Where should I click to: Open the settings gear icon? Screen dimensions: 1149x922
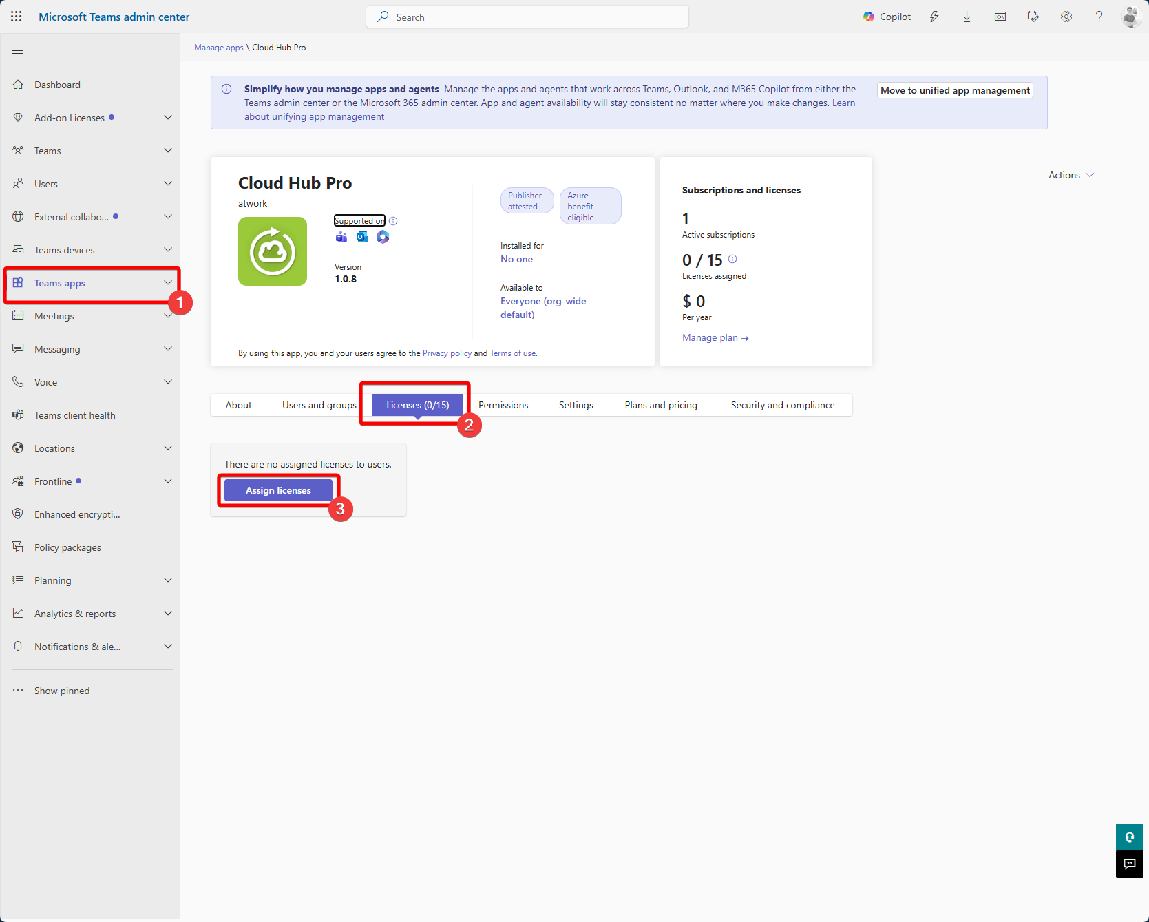(1066, 17)
